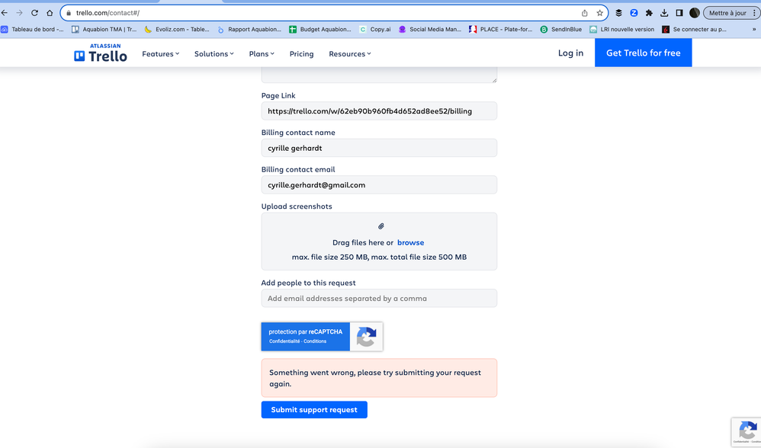Open the Tableau de bord bookmark
Viewport: 761px width, 448px height.
tap(32, 30)
